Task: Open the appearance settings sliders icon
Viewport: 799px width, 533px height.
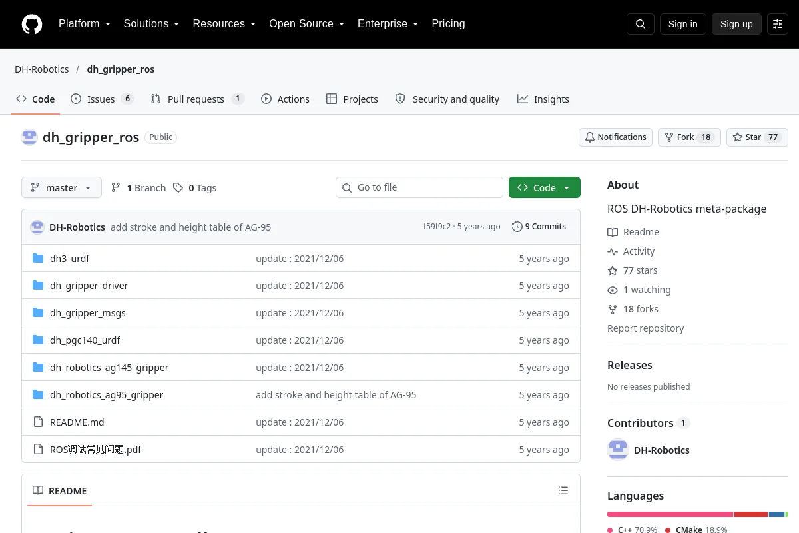Action: [778, 24]
